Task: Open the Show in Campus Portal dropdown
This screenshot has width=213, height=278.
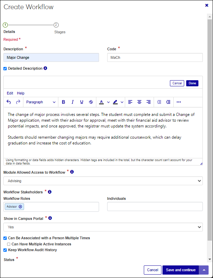Action: click(x=103, y=227)
